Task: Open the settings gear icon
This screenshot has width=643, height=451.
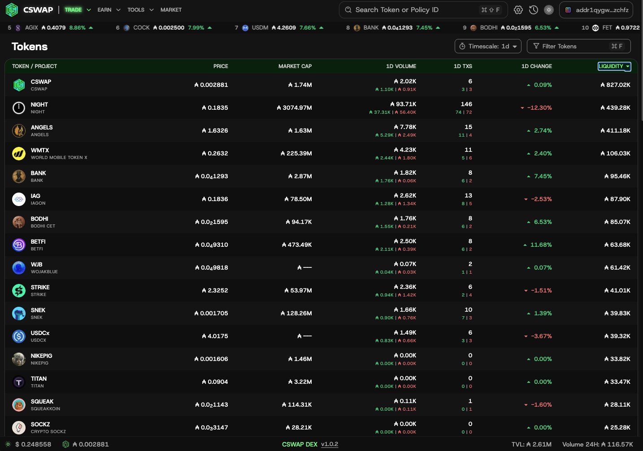Action: [518, 10]
